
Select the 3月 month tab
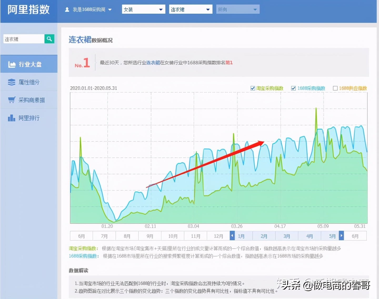click(287, 236)
